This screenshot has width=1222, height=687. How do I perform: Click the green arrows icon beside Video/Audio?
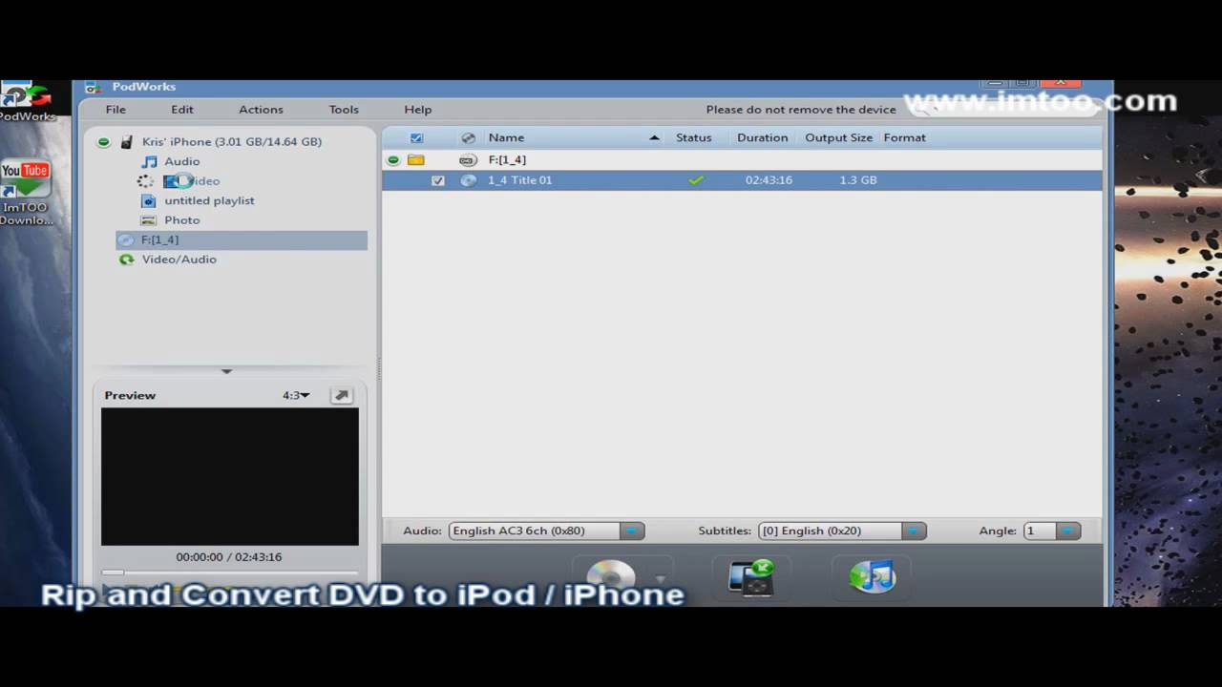[x=126, y=260]
